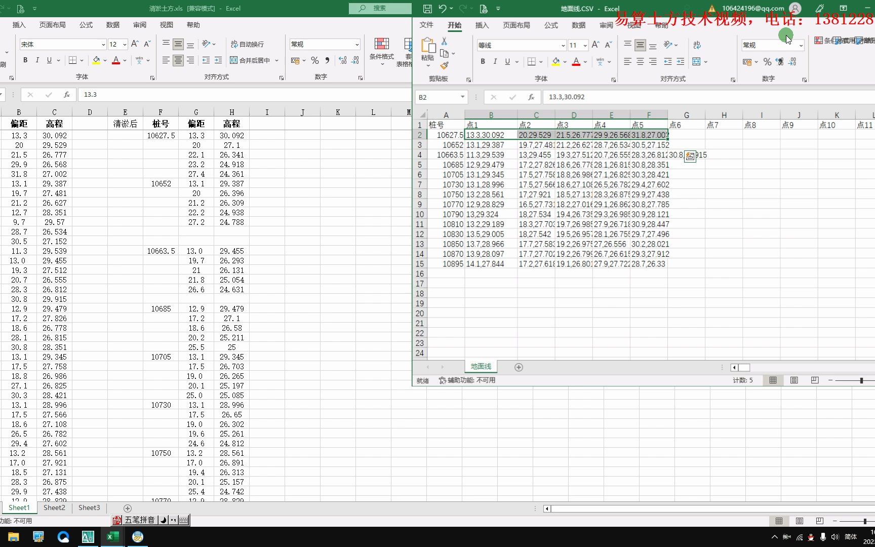This screenshot has width=875, height=547.
Task: Apply comma style in 清淤土方.xls ribbon
Action: pyautogui.click(x=327, y=60)
